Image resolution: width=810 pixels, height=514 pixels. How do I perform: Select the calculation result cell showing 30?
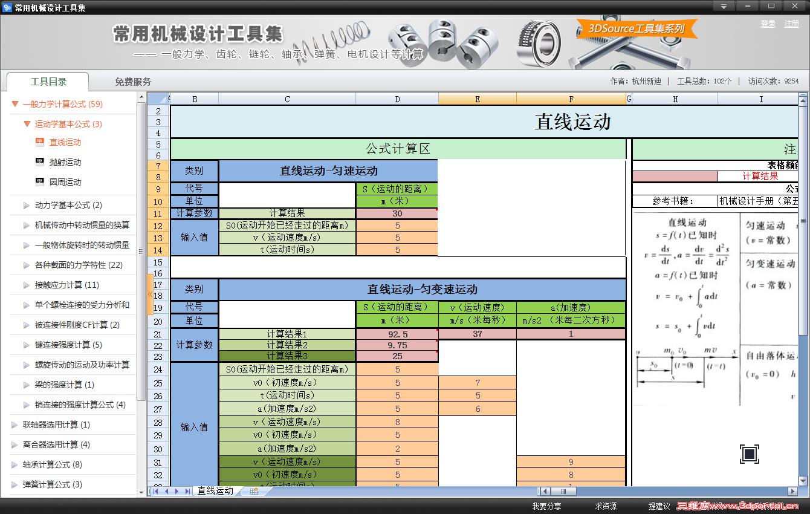(397, 213)
